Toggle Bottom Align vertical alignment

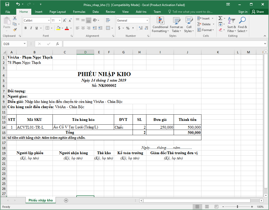(x=89, y=21)
